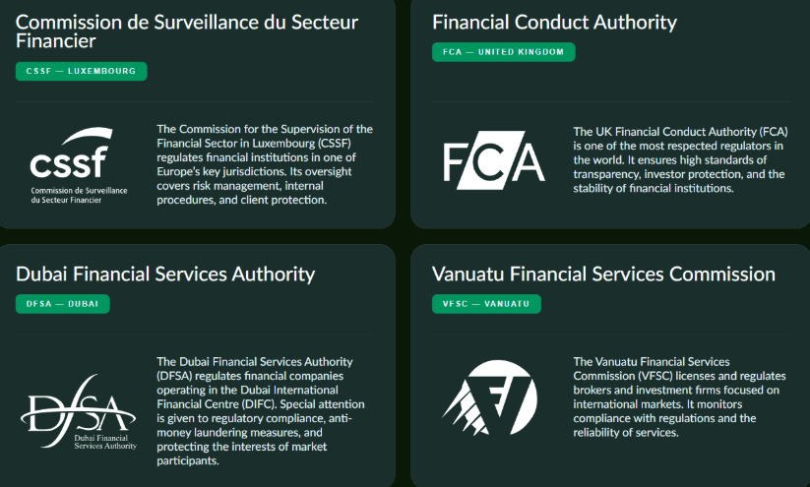The image size is (810, 487).
Task: Click the DFSA logo image
Action: 79,411
